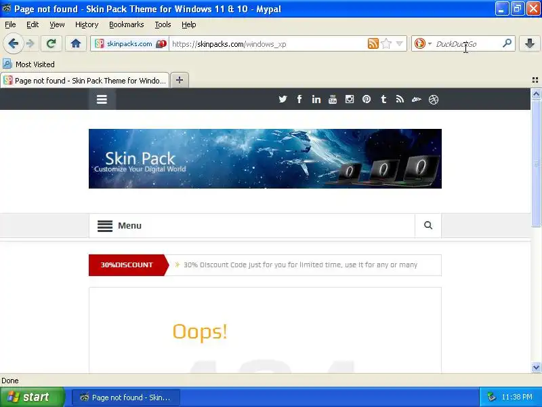Open the top bar hamburger menu icon
The height and width of the screenshot is (407, 542).
(102, 99)
